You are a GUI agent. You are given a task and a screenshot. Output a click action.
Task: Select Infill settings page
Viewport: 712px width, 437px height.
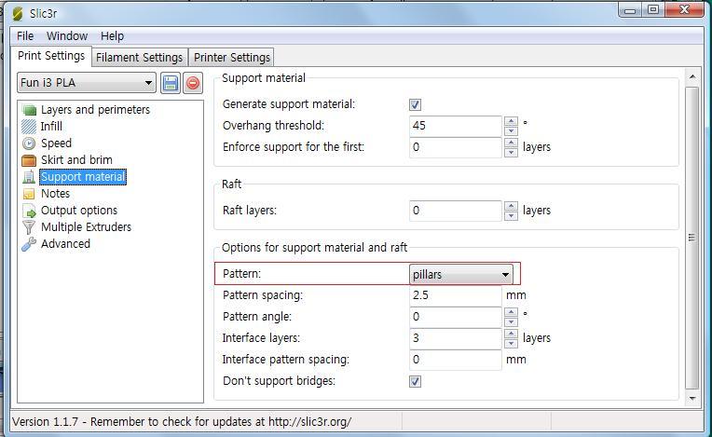point(51,127)
